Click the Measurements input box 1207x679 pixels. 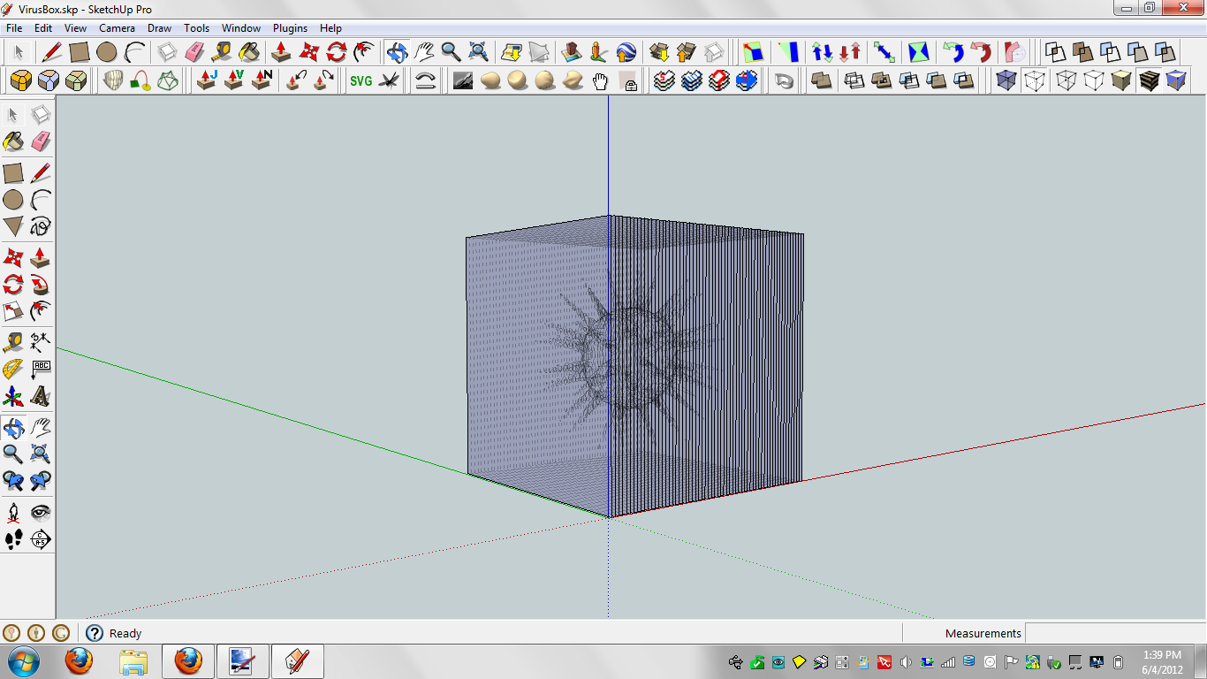[1114, 633]
